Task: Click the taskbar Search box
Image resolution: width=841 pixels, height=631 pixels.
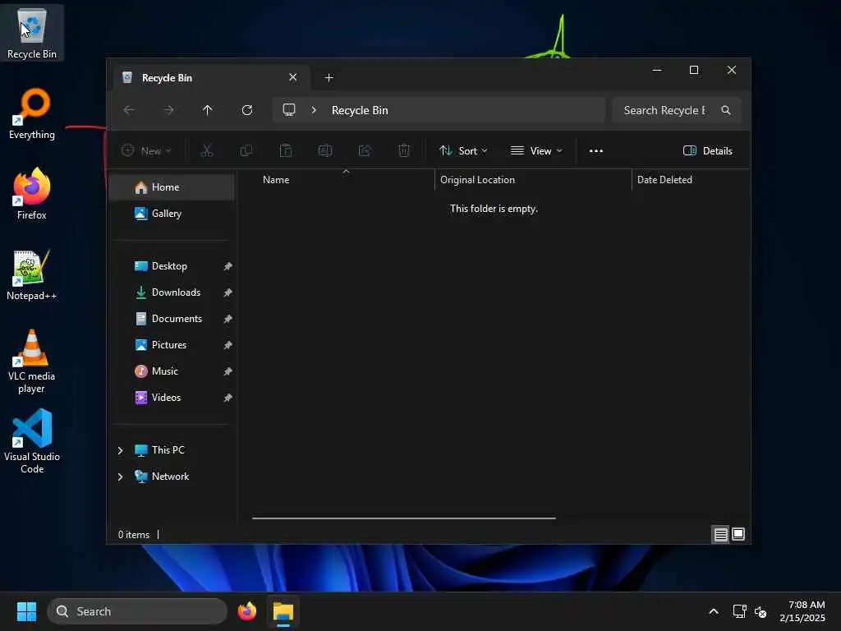Action: (137, 611)
